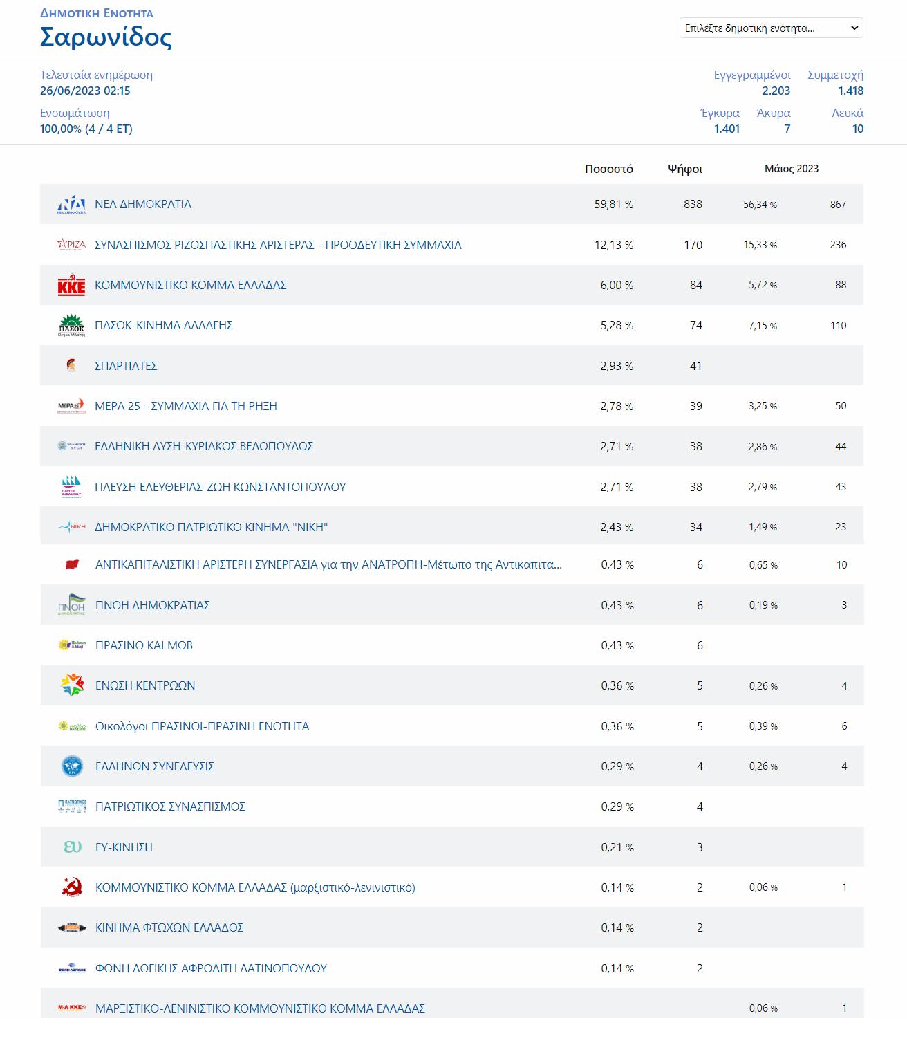The width and height of the screenshot is (907, 1043).
Task: Open the ΠΑΤΡΙΩΤΙΚΟΣ ΣΥΝΑΣΠΙΣΜΟΣ link
Action: pos(170,806)
